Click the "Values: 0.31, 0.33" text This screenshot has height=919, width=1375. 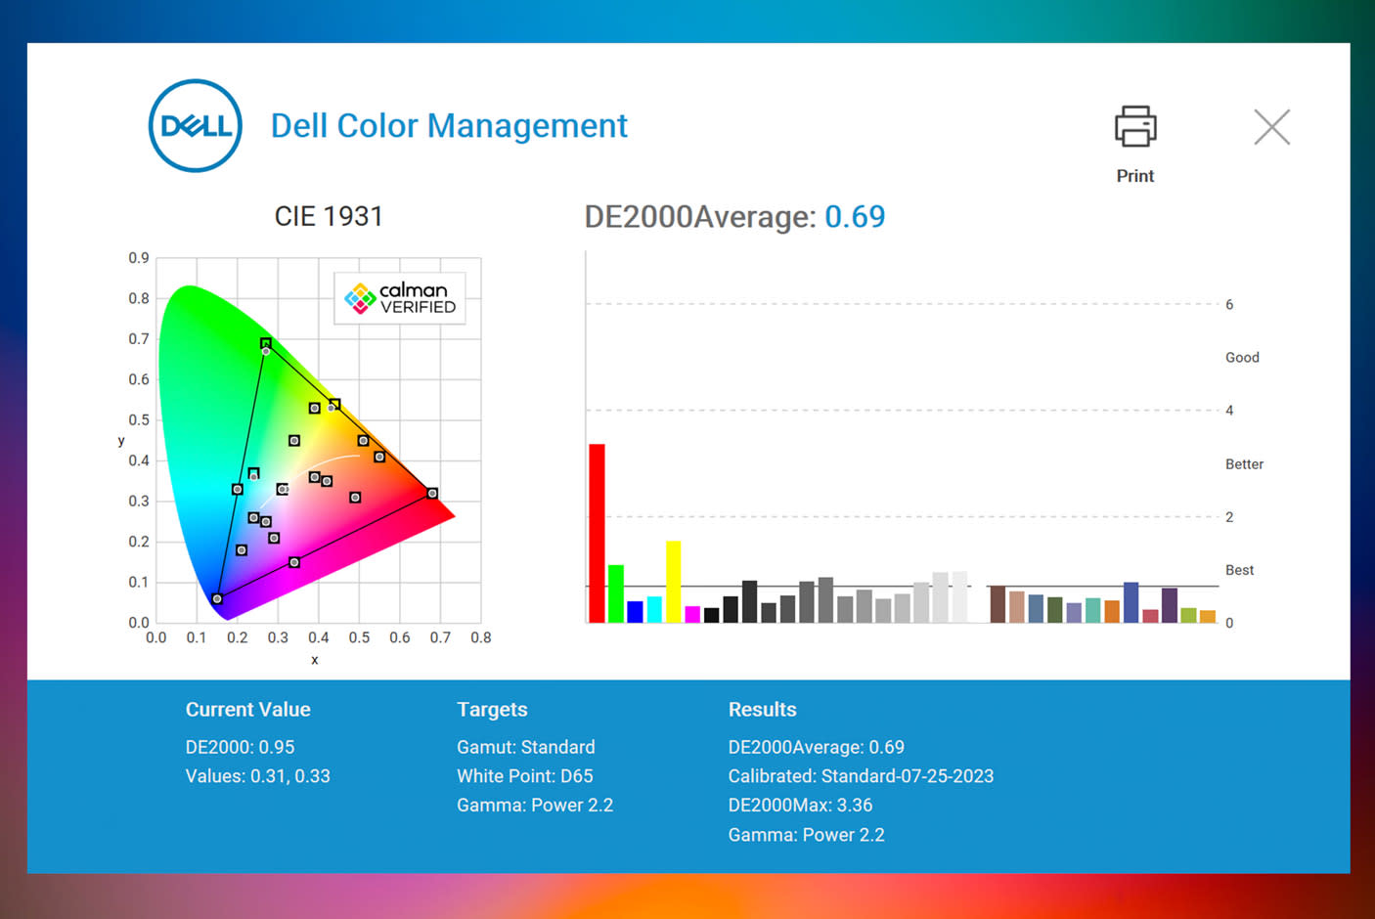pyautogui.click(x=257, y=776)
